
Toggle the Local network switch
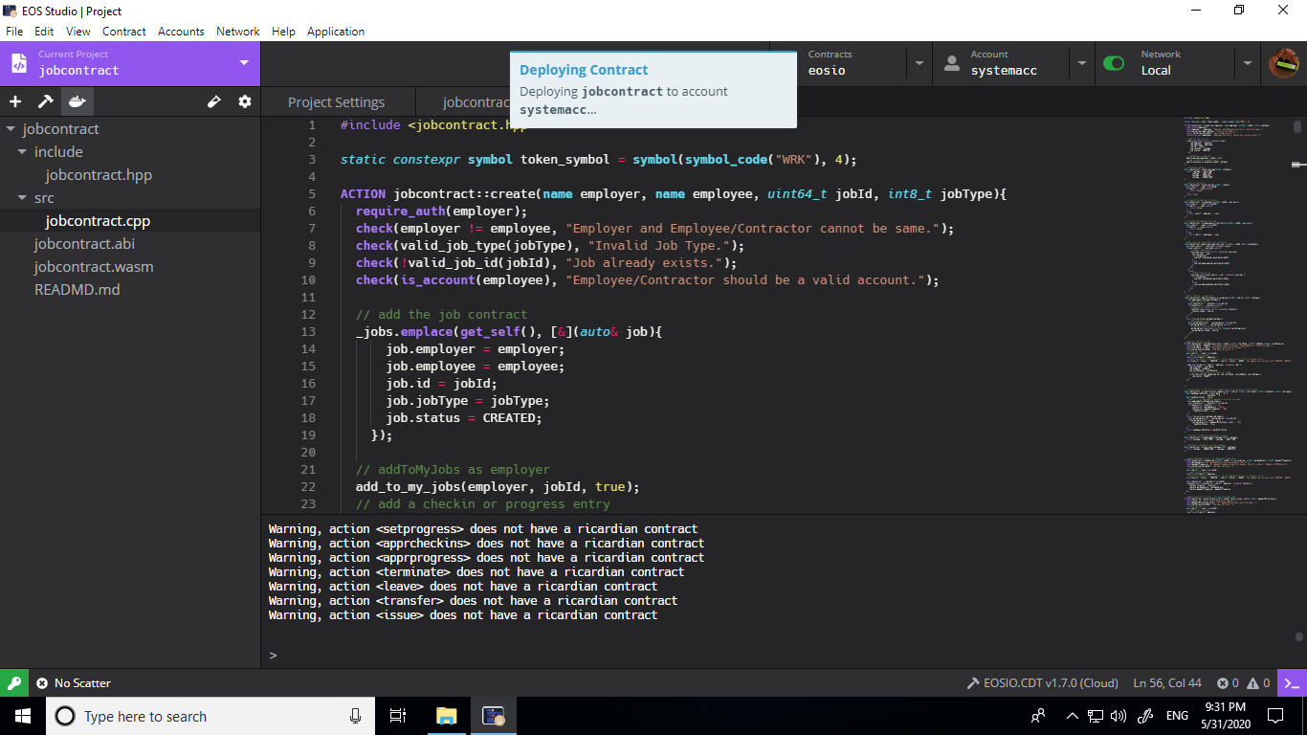[1114, 63]
